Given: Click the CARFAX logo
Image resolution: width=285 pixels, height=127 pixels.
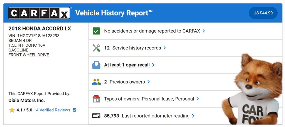Looking at the screenshot, I should 39,13.
